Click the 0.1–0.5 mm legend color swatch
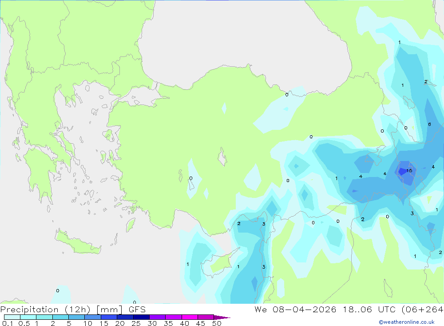Image resolution: width=444 pixels, height=326 pixels. coord(12,317)
